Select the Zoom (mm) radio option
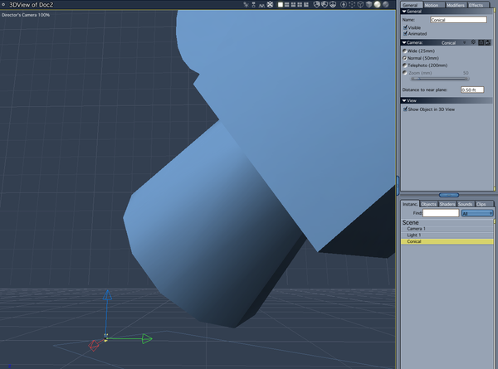The width and height of the screenshot is (498, 369). point(405,73)
